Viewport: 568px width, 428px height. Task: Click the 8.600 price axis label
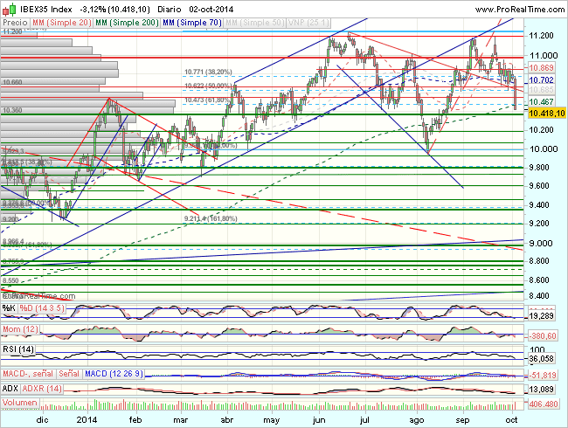coord(539,280)
